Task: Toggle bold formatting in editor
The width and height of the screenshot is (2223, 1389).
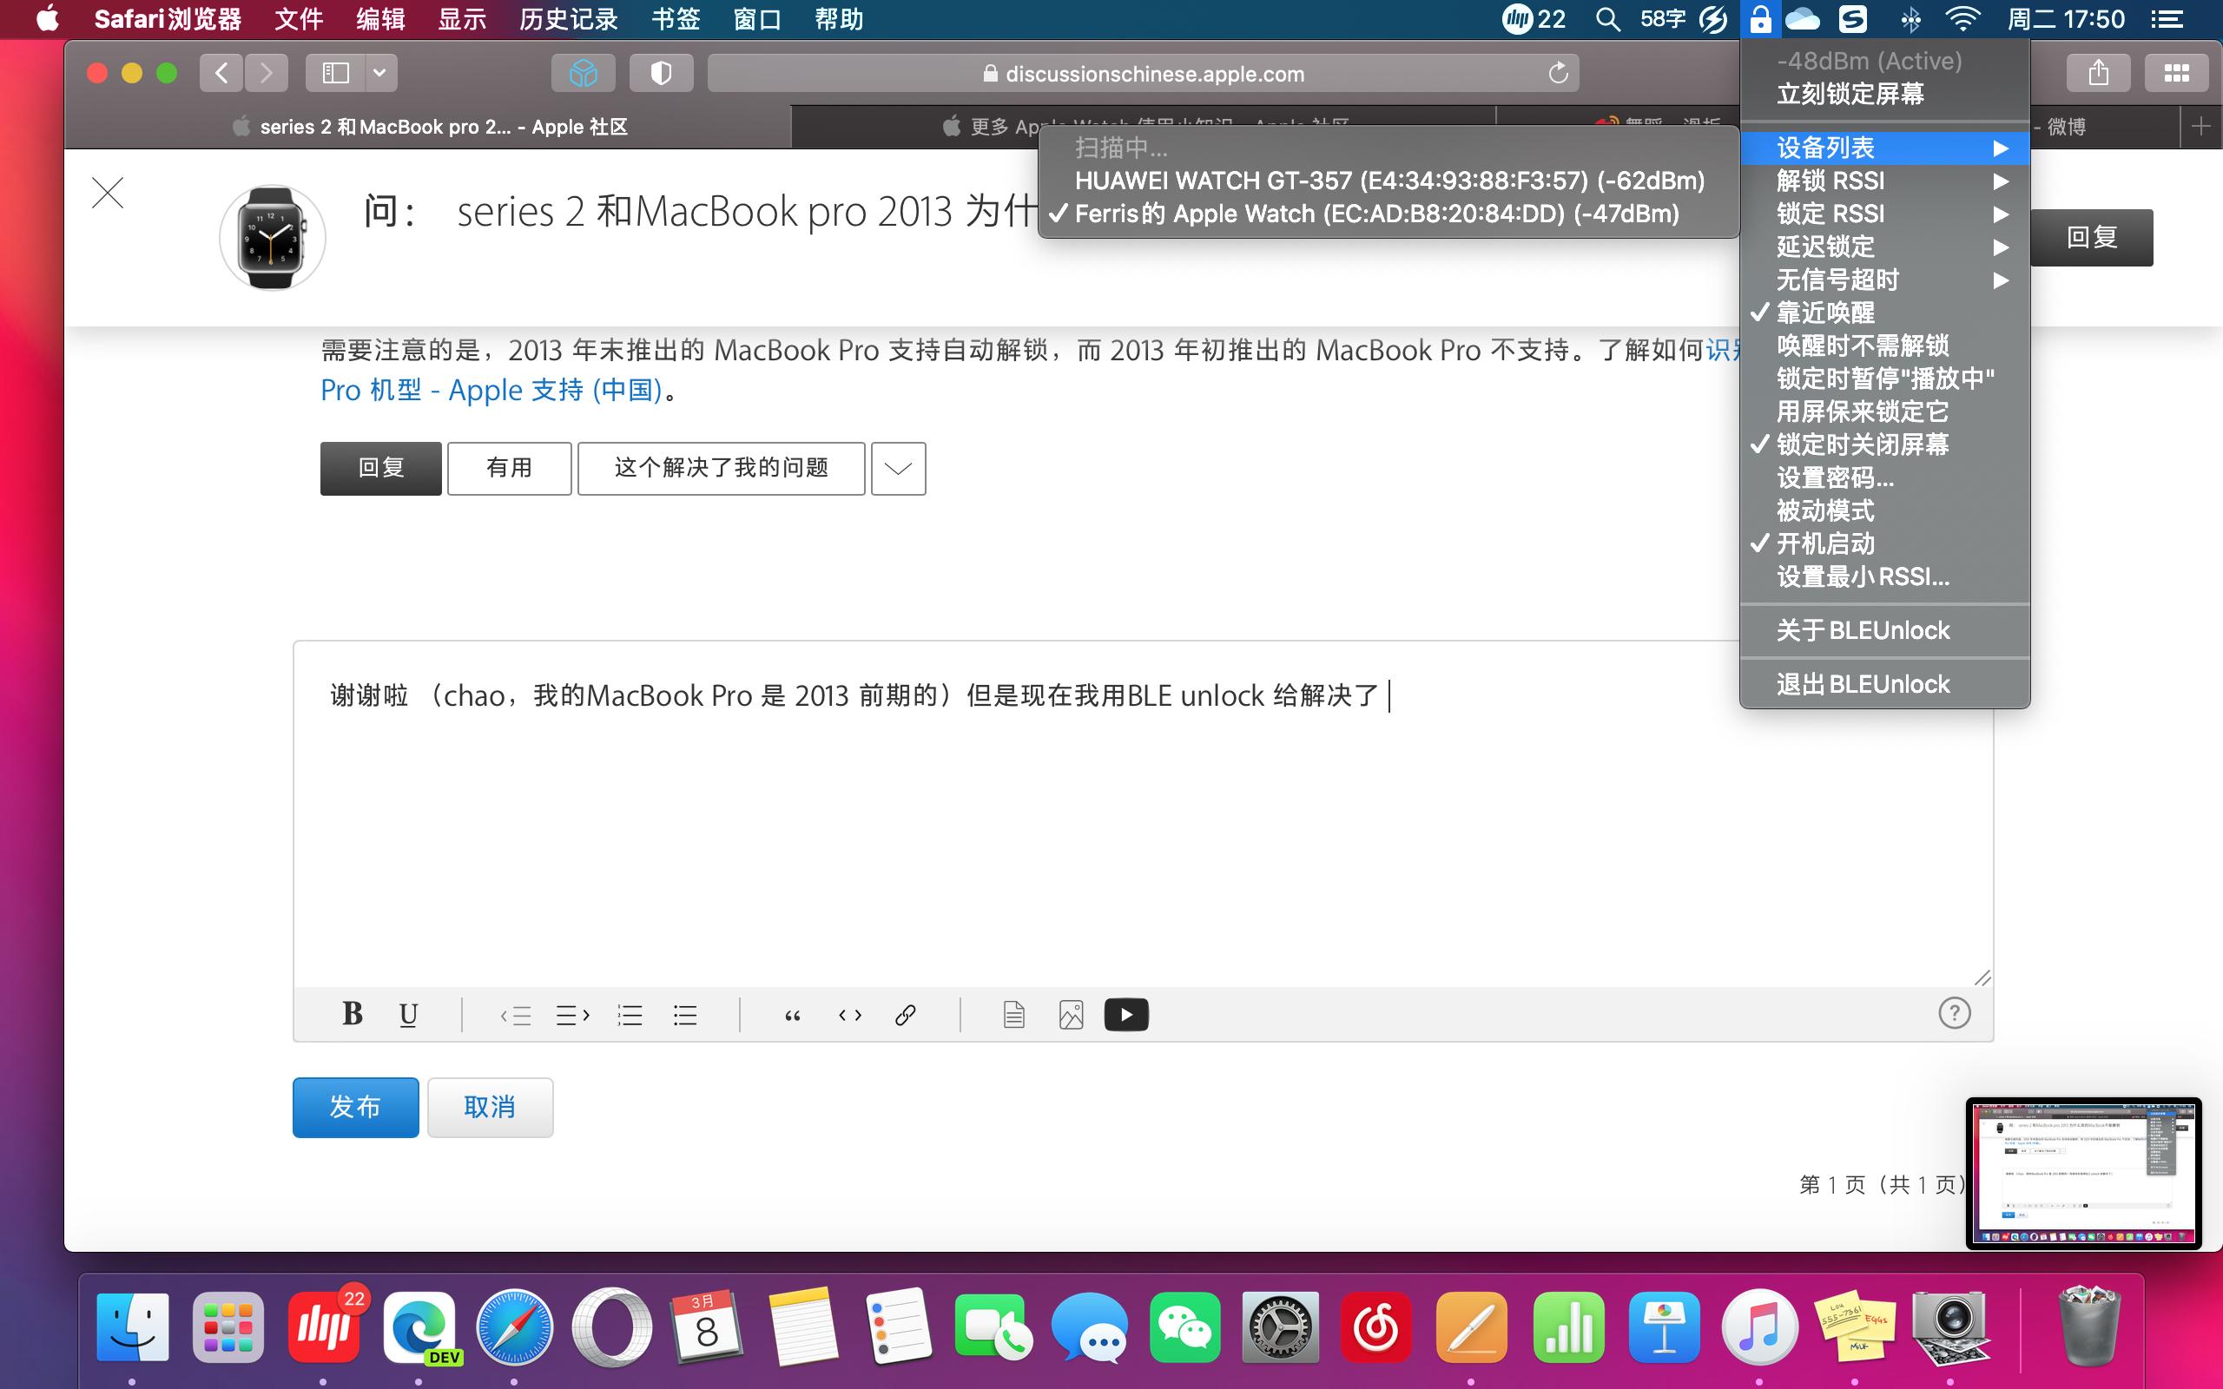Action: (x=352, y=1014)
